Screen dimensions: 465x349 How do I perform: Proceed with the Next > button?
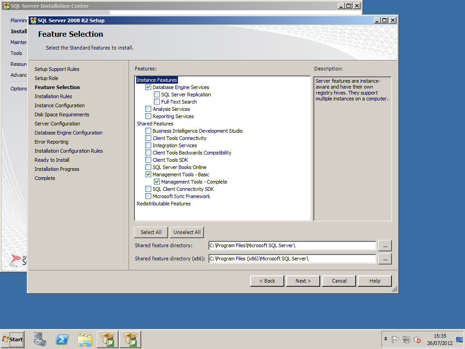pos(303,281)
